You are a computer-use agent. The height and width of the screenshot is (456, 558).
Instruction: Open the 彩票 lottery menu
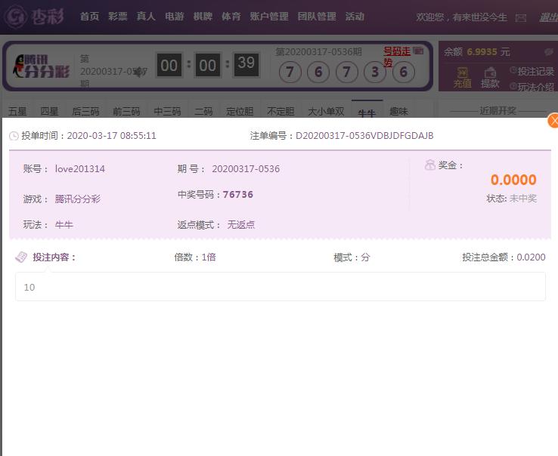pyautogui.click(x=117, y=17)
